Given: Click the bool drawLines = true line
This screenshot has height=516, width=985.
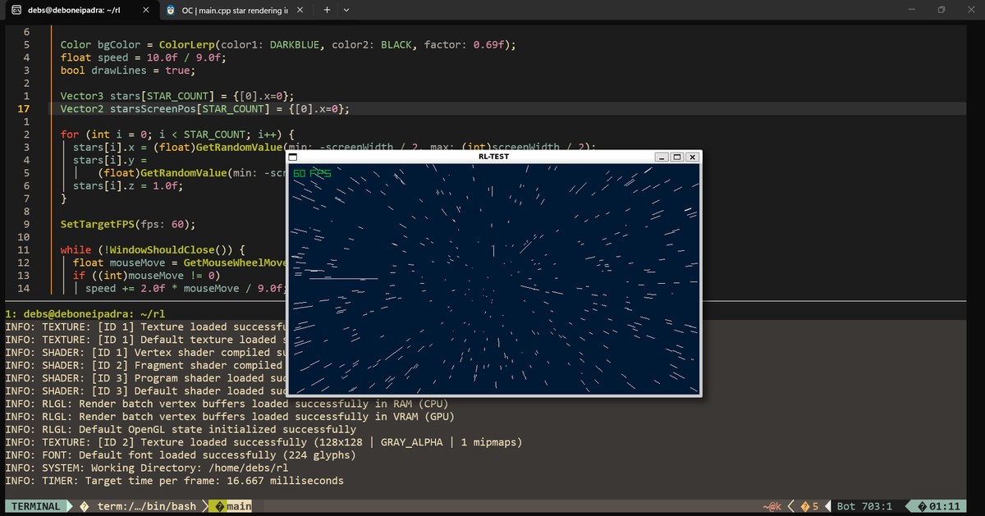Looking at the screenshot, I should (127, 71).
